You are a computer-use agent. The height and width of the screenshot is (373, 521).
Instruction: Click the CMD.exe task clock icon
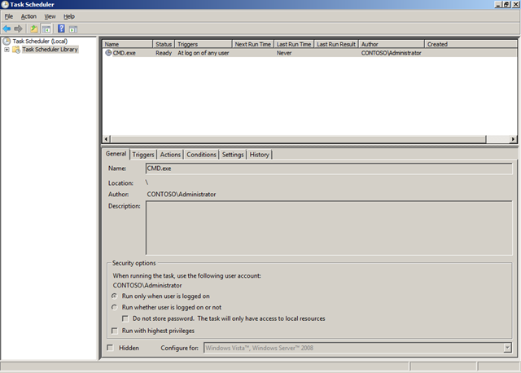point(108,53)
